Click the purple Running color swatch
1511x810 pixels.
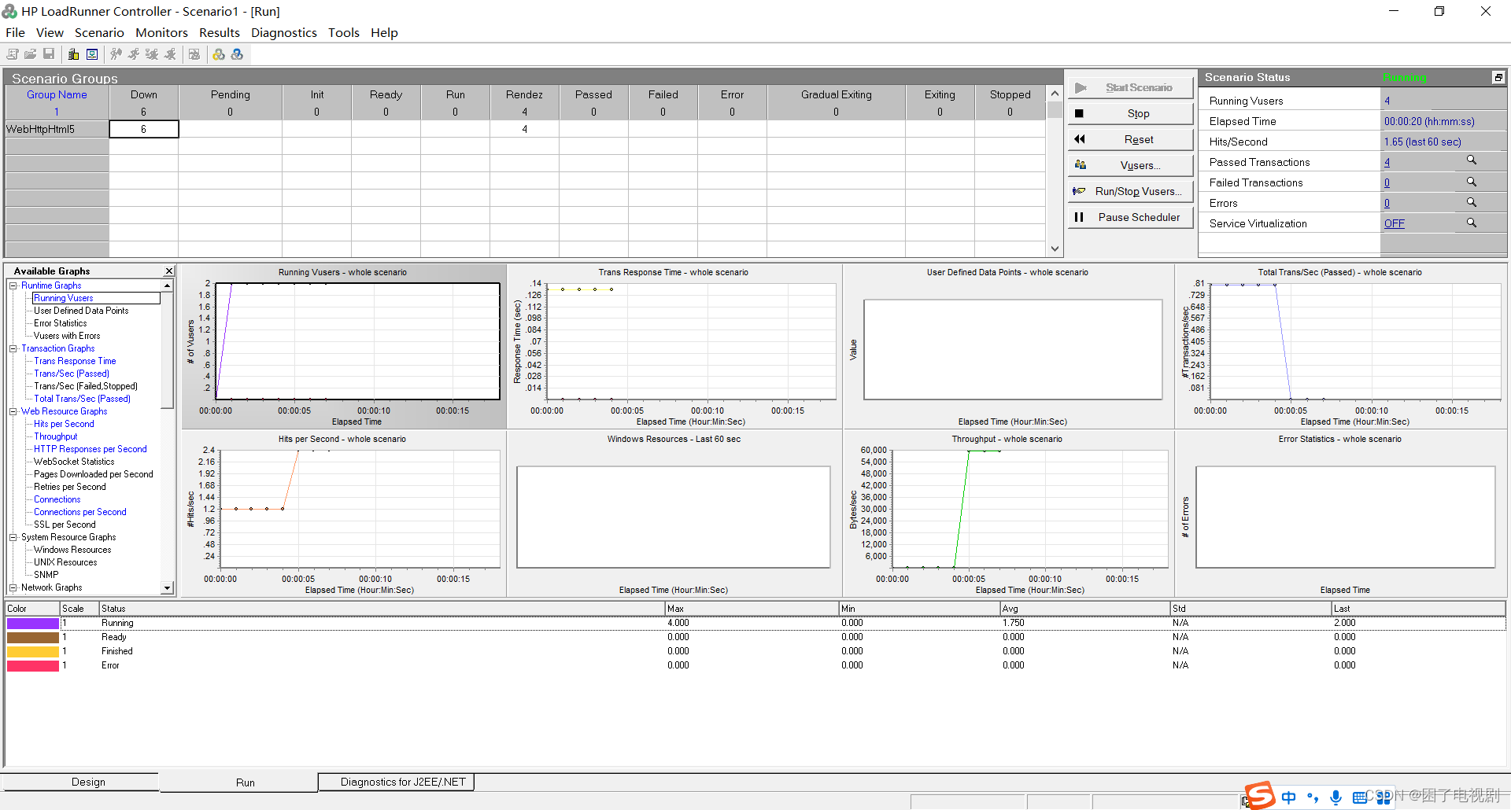click(x=33, y=623)
